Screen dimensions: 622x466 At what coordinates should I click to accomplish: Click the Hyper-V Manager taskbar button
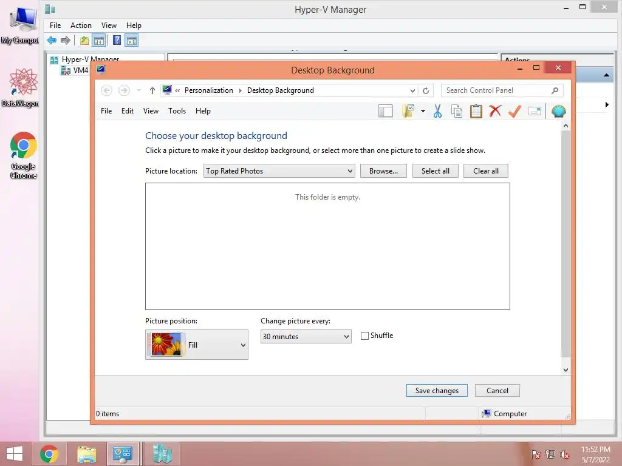click(162, 454)
